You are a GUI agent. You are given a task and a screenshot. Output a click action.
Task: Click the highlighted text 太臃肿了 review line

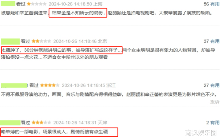coord(62,50)
